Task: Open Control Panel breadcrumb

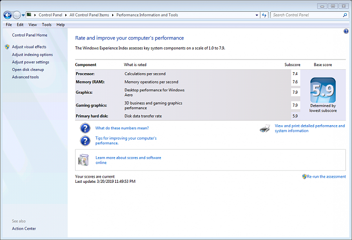Action: click(x=50, y=15)
